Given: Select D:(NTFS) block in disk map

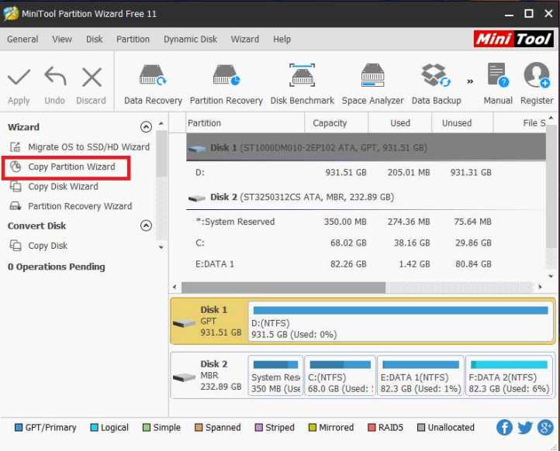Looking at the screenshot, I should (401, 321).
